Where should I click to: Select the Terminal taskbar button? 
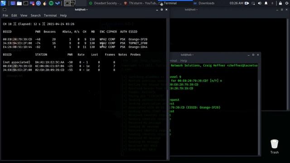point(175,3)
